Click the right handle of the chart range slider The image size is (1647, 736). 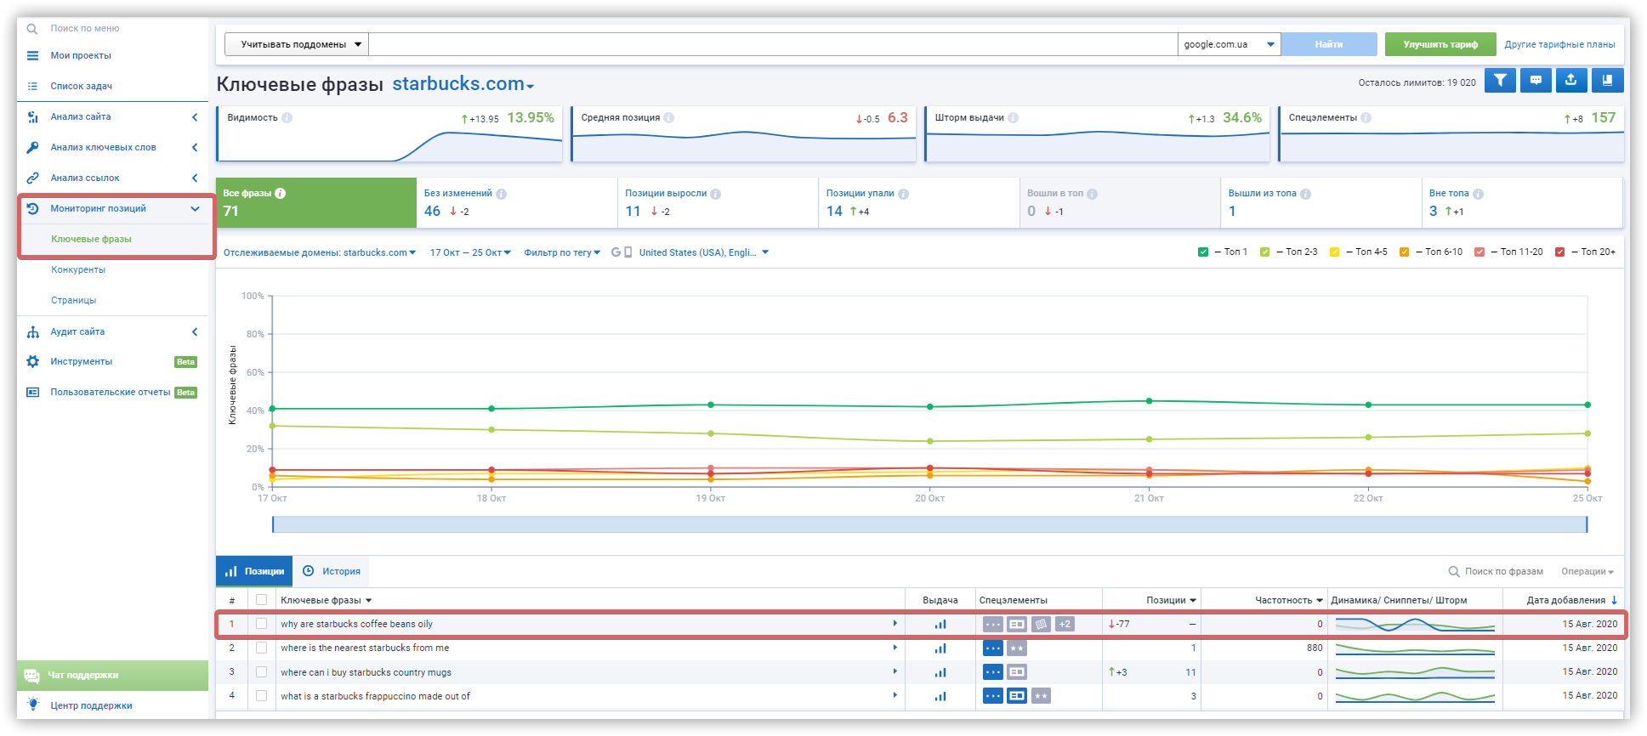(x=1587, y=524)
